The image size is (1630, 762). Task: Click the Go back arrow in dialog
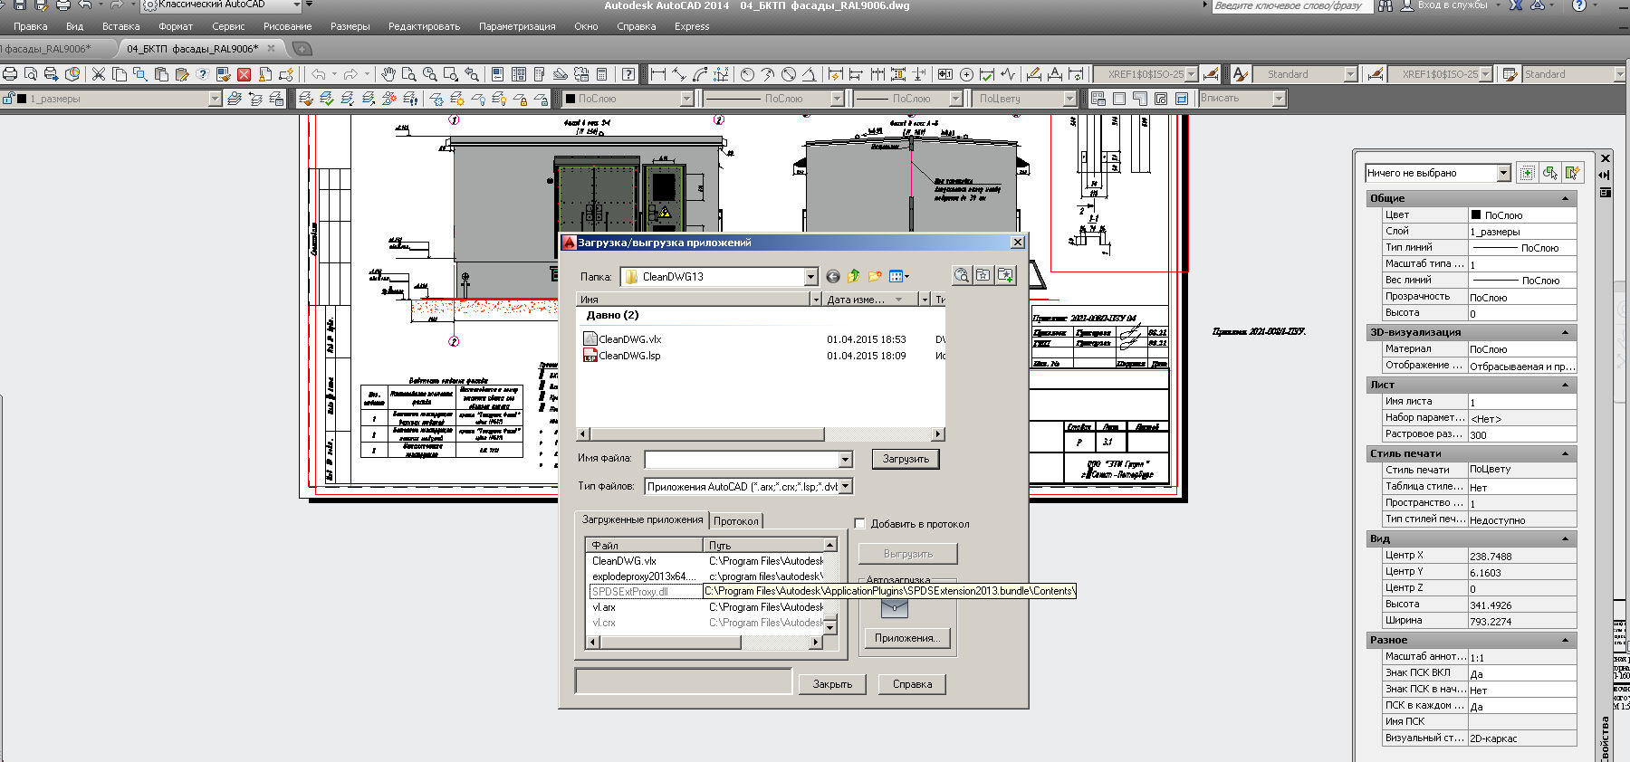[833, 276]
